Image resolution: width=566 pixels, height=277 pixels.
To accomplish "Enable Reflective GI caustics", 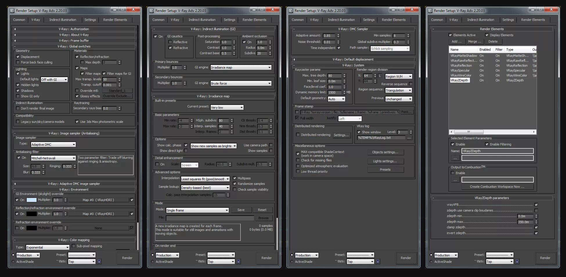I will 170,42.
